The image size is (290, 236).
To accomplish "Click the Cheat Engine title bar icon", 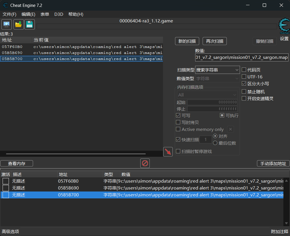I will point(5,5).
